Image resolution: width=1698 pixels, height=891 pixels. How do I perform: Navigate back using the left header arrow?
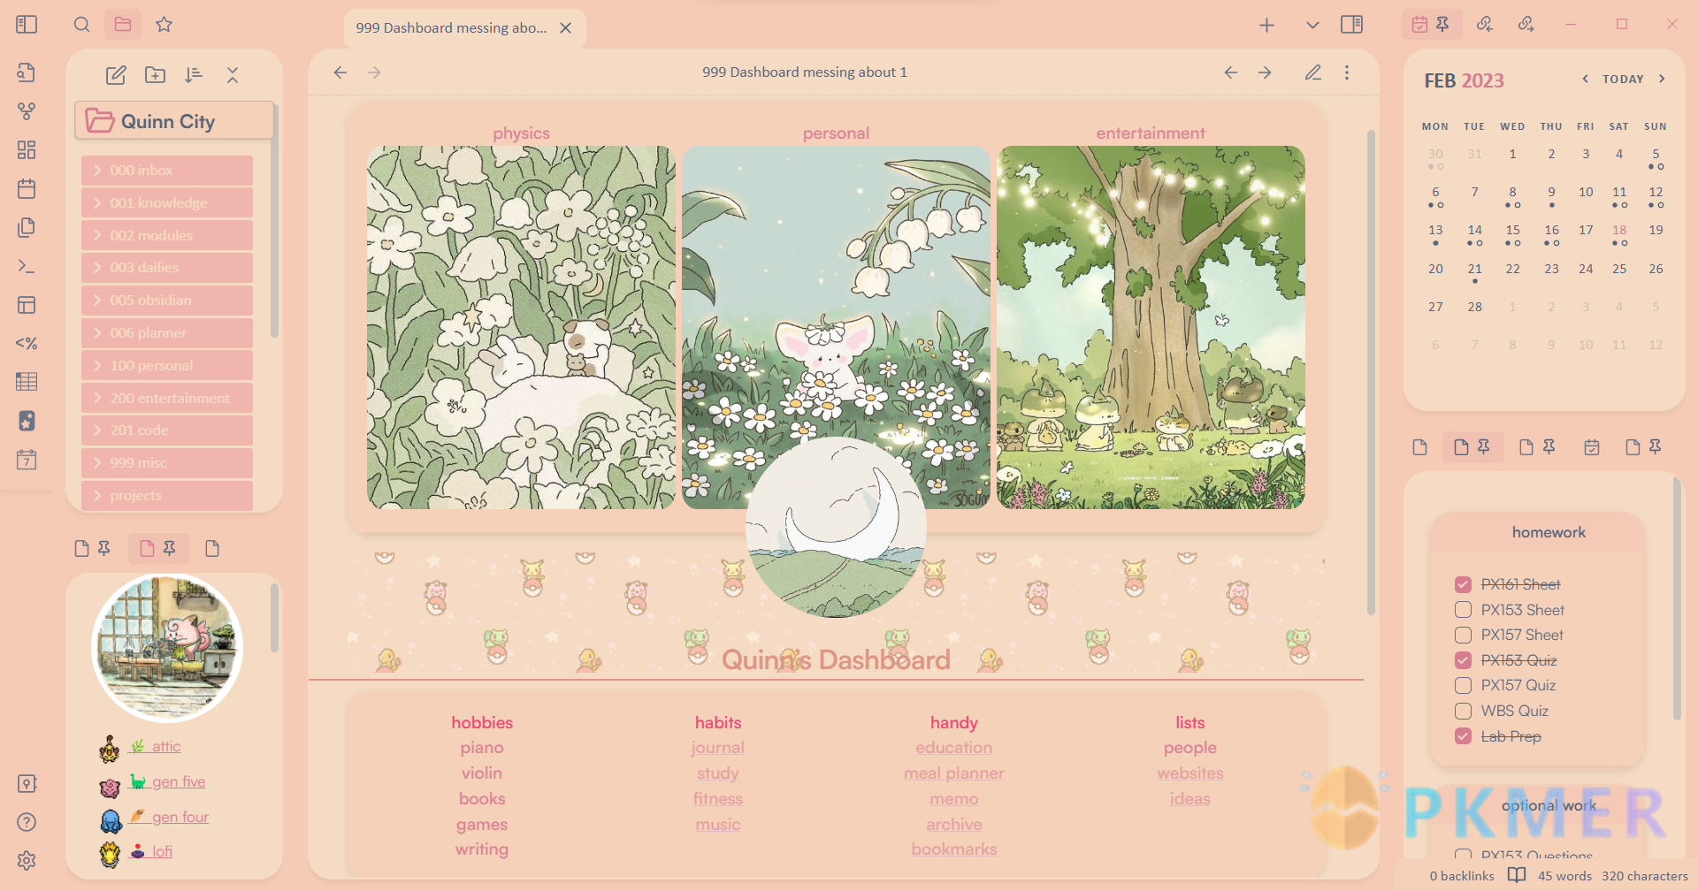click(x=340, y=72)
